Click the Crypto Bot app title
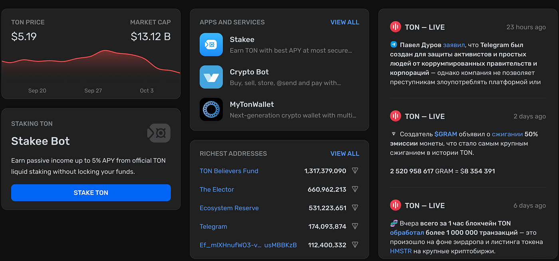This screenshot has width=559, height=261. point(249,72)
